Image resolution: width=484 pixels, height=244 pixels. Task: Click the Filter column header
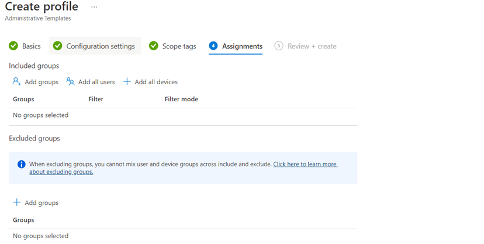(x=96, y=99)
